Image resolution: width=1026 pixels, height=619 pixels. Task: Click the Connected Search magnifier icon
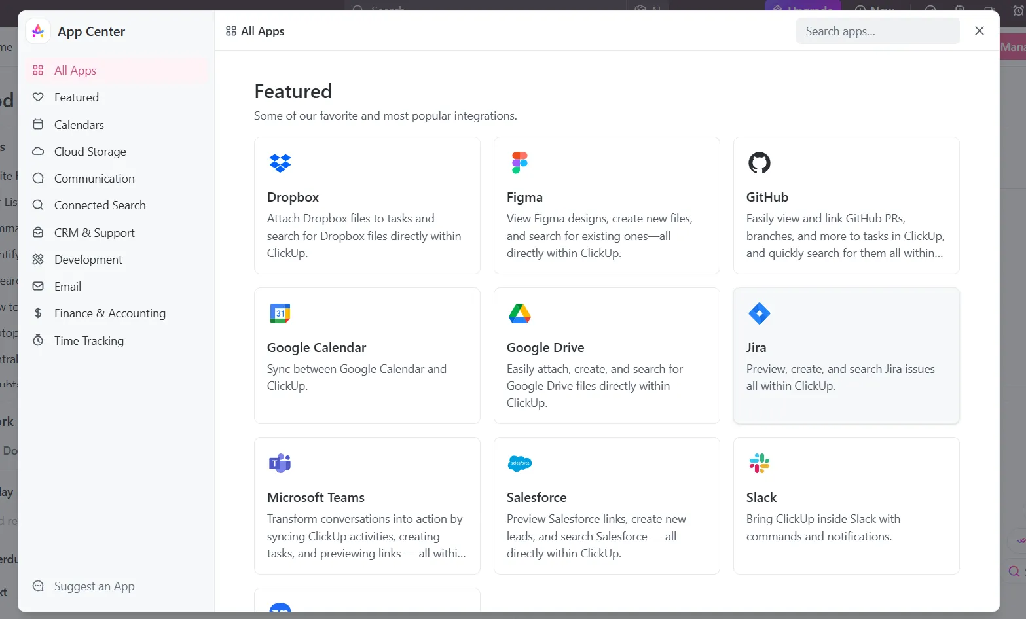pyautogui.click(x=38, y=205)
